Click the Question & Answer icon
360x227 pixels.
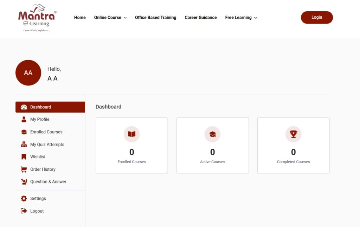[x=24, y=182]
